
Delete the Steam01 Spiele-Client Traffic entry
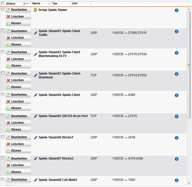point(18,38)
